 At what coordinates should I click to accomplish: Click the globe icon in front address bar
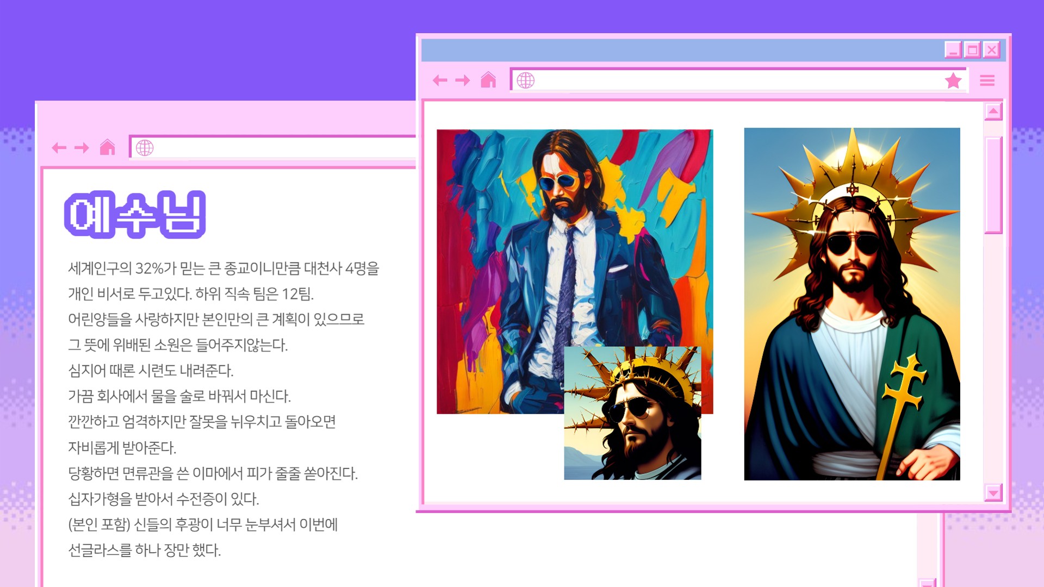(x=525, y=80)
